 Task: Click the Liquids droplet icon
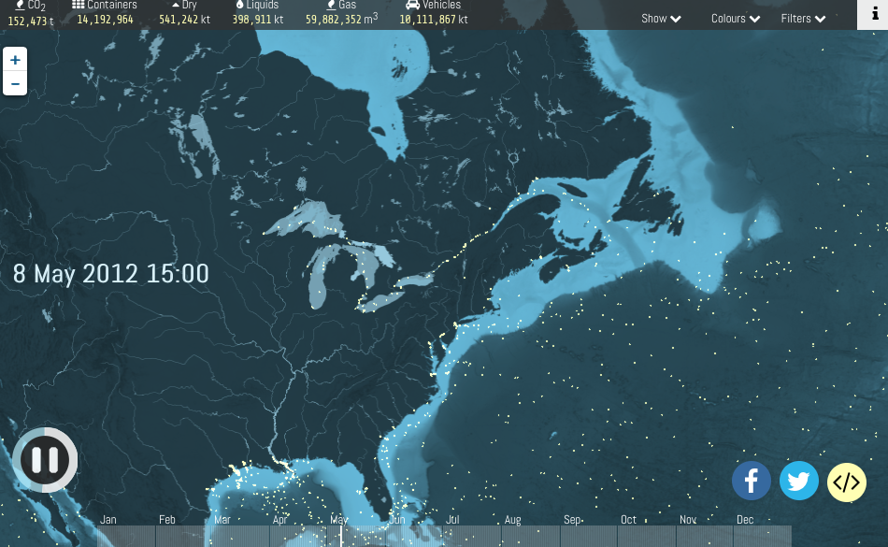(240, 6)
